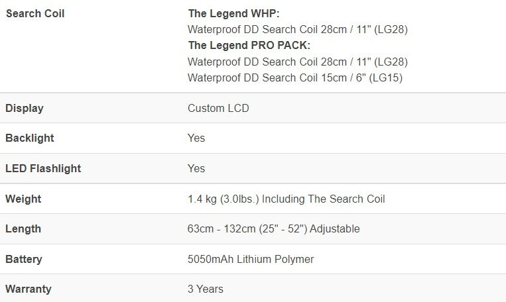Click the Backlight row label
This screenshot has height=302, width=506.
pos(30,138)
